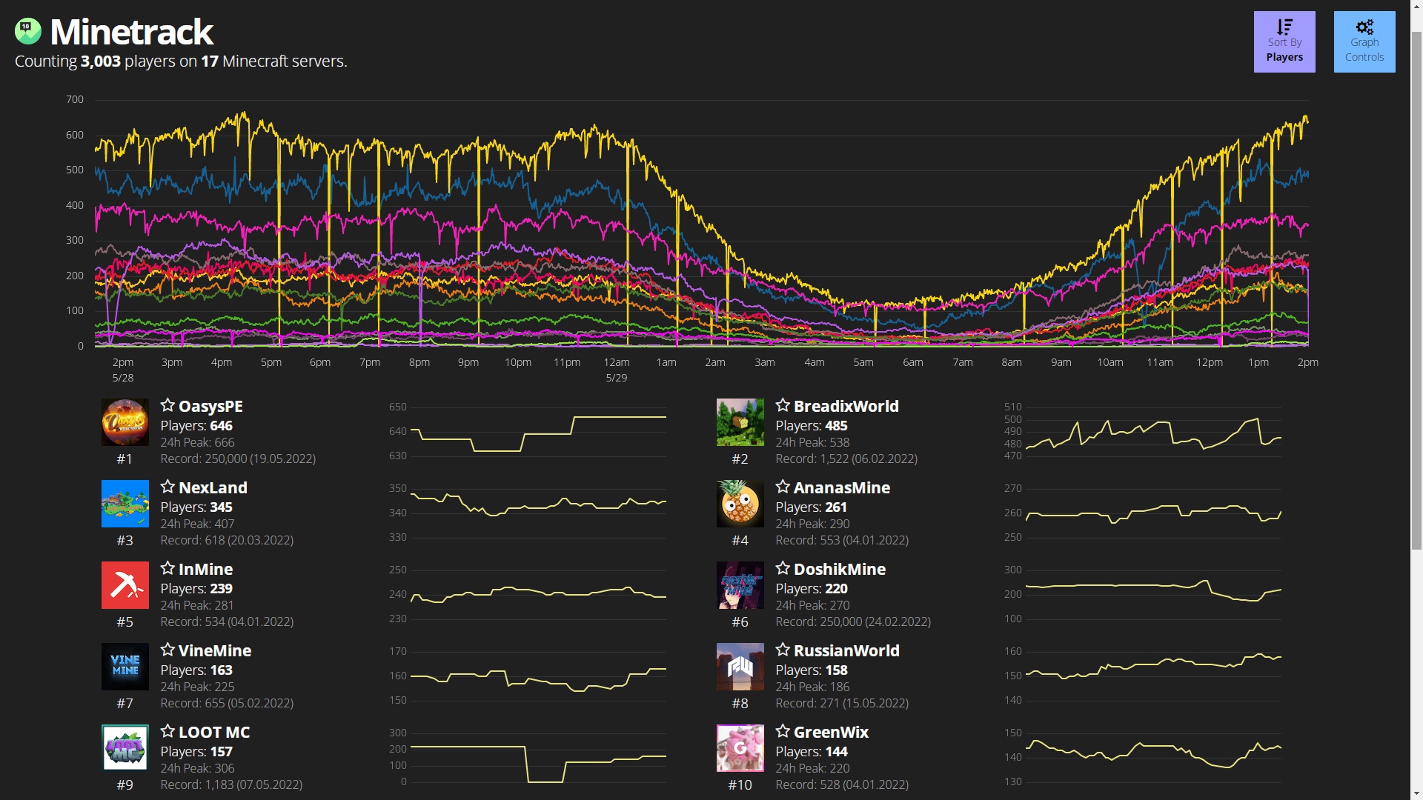The width and height of the screenshot is (1423, 800).
Task: Click the Minetrack logo icon
Action: tap(28, 31)
